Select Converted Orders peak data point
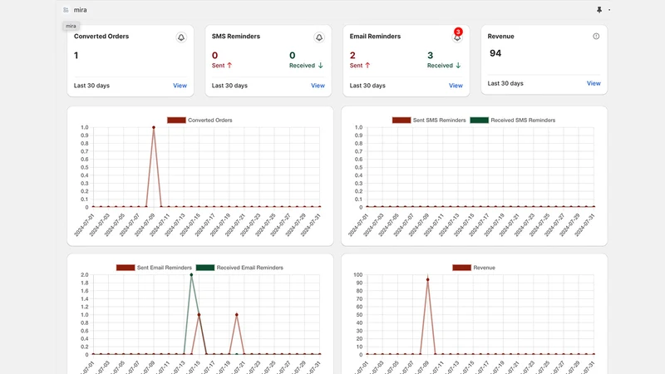Viewport: 665px width, 374px height. click(154, 127)
